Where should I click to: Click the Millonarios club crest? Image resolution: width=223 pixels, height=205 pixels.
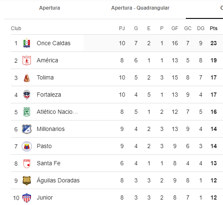coord(27,129)
